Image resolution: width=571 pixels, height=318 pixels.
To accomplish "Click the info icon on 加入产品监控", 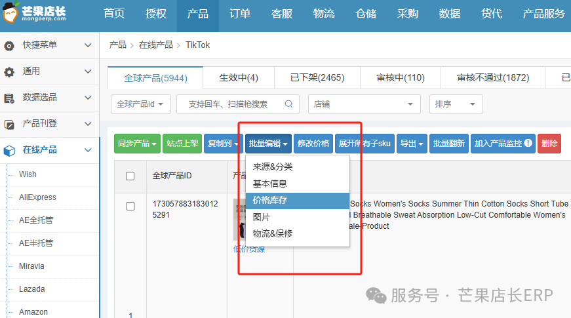I will tap(528, 143).
